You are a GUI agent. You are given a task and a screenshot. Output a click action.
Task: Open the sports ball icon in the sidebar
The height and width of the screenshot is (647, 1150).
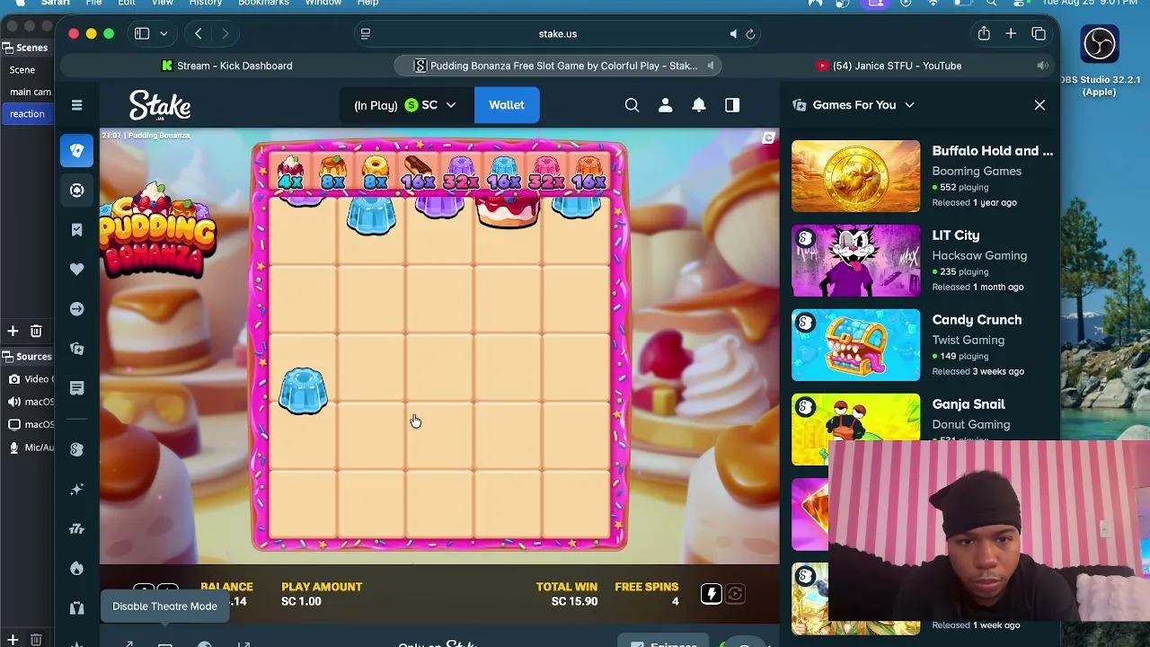tap(76, 191)
